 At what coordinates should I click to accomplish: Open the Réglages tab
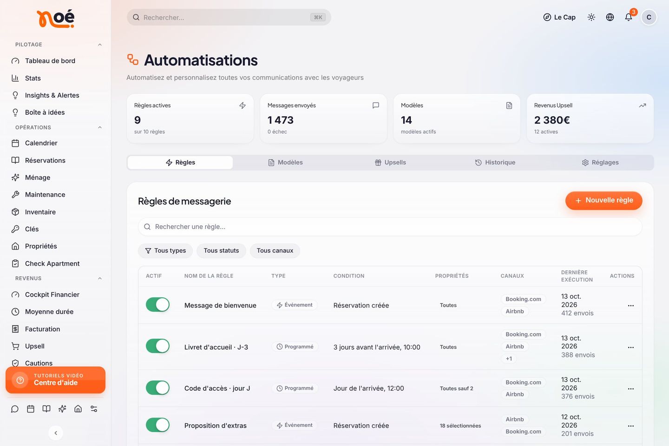tap(600, 163)
